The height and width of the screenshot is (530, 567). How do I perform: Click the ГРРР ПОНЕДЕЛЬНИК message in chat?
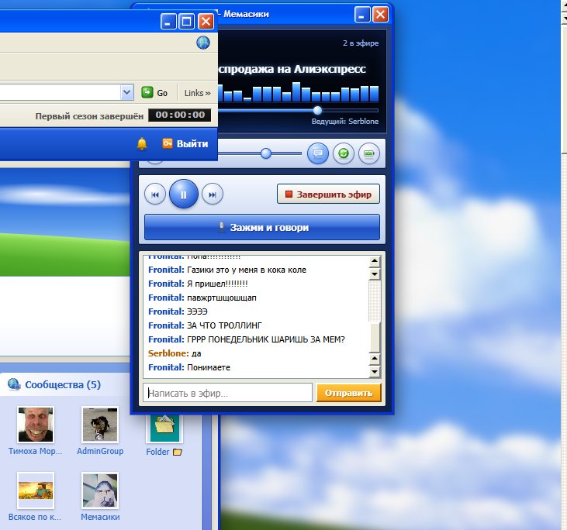tap(266, 339)
